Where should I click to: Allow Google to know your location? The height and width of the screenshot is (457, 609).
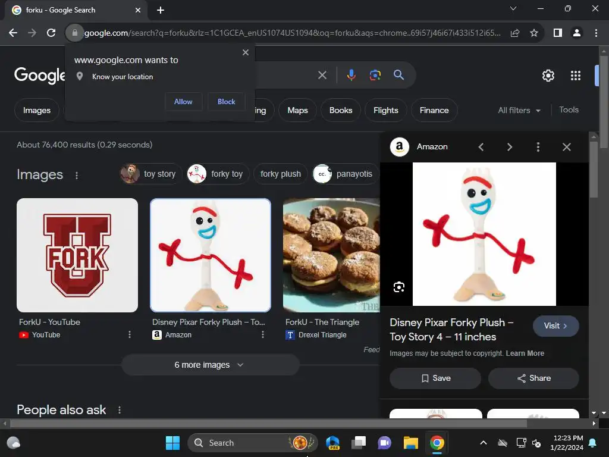(x=183, y=101)
